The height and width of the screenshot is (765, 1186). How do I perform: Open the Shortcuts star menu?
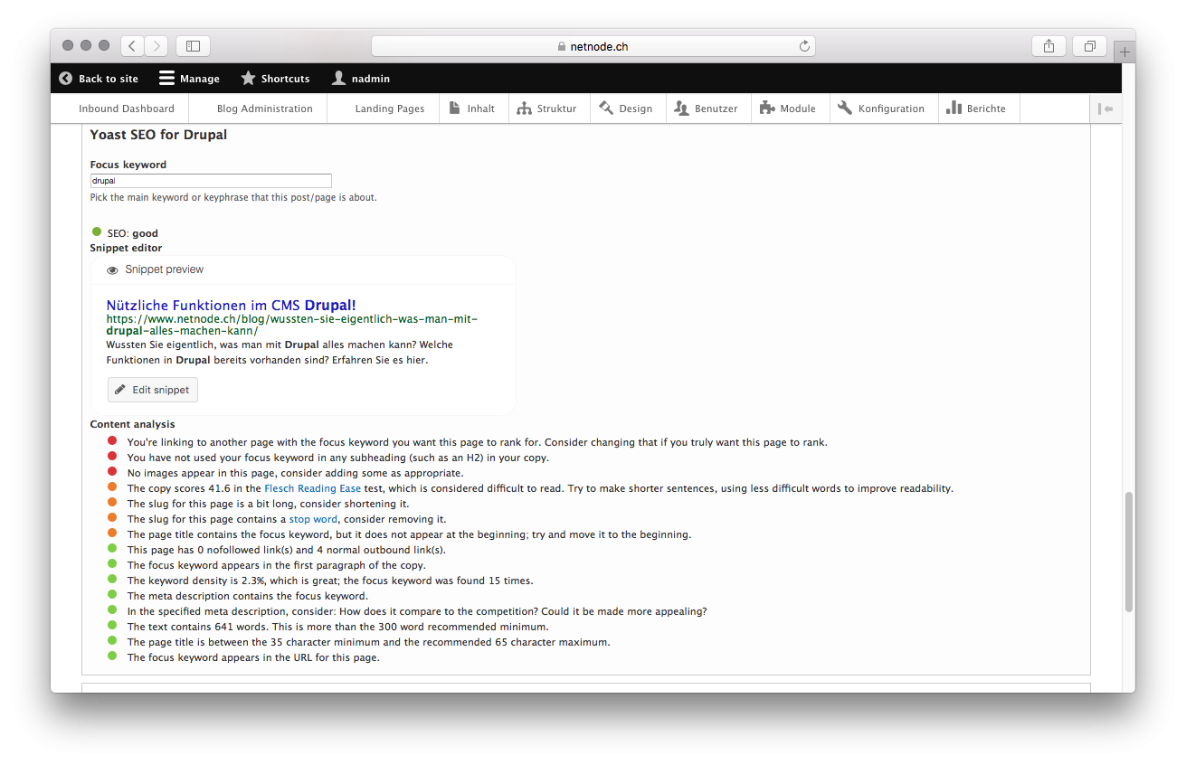(x=275, y=79)
